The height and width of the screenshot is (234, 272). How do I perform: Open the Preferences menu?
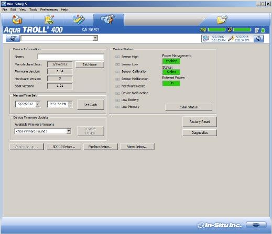(49, 9)
